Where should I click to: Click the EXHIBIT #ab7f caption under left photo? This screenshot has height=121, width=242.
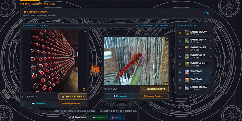(x=29, y=97)
